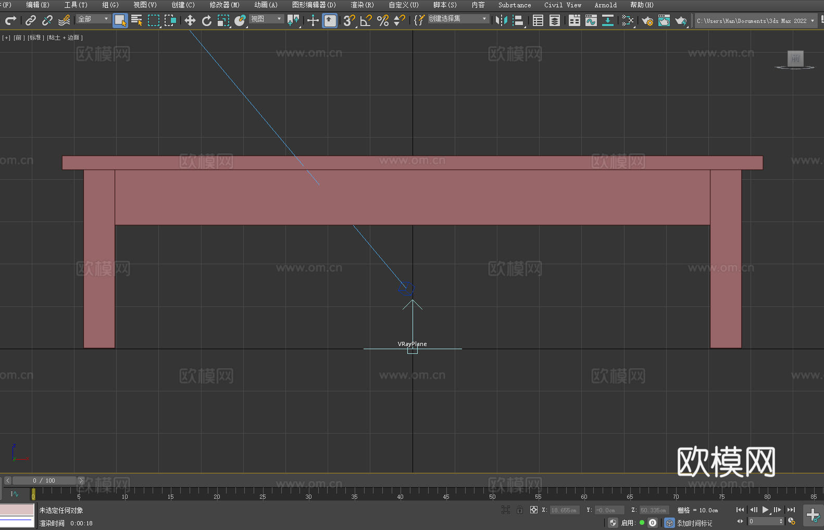Viewport: 824px width, 530px height.
Task: Open project path dropdown 3ds Max 2022
Action: coord(755,21)
